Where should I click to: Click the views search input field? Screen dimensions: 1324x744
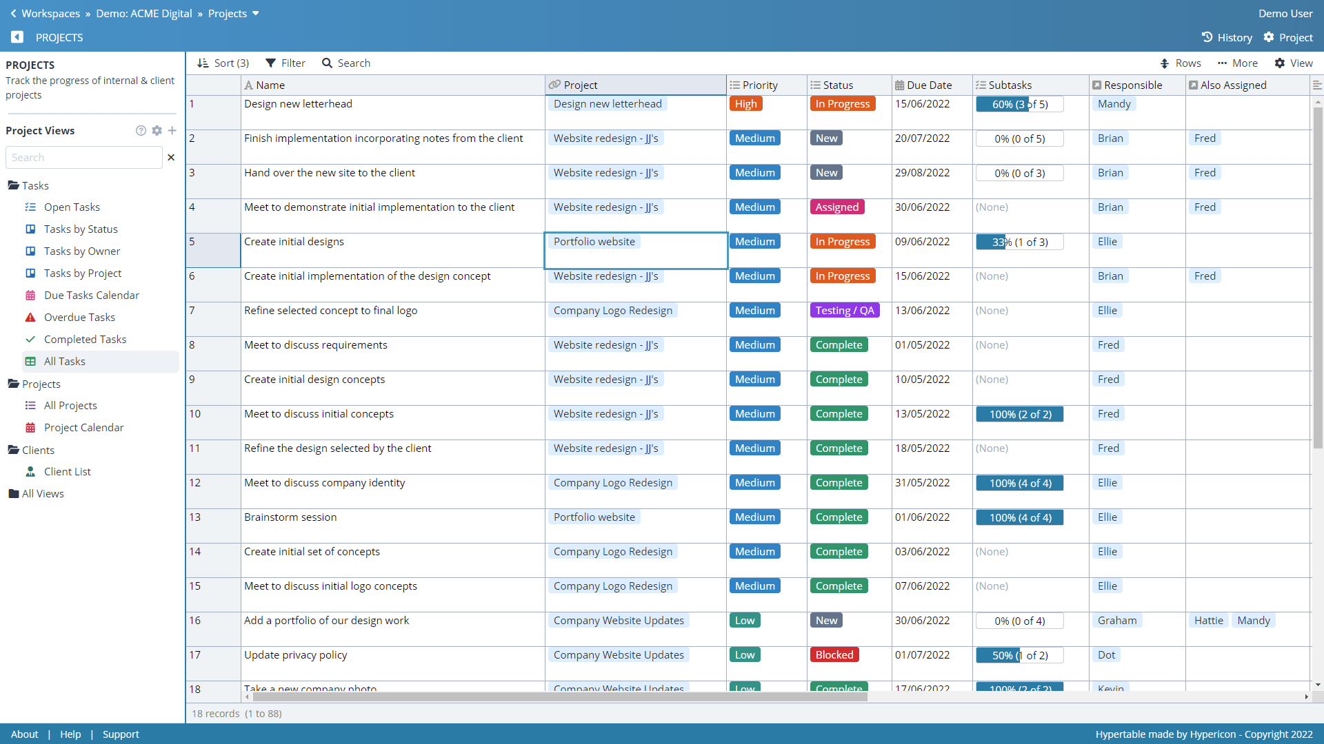(x=84, y=158)
